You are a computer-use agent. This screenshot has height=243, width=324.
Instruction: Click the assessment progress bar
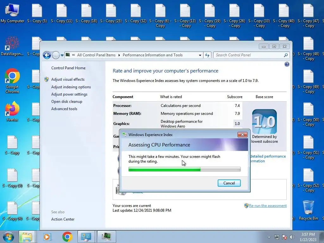[184, 169]
